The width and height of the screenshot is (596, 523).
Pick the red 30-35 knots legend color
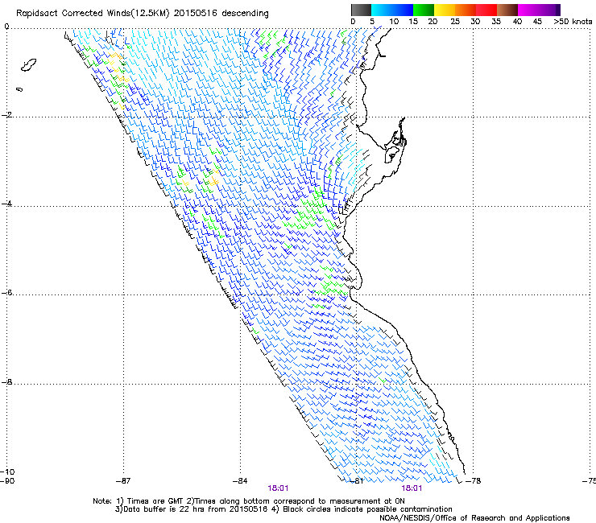click(x=486, y=10)
